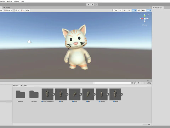
Task: Expand the scene camera dropdown arrow
Action: 145,10
